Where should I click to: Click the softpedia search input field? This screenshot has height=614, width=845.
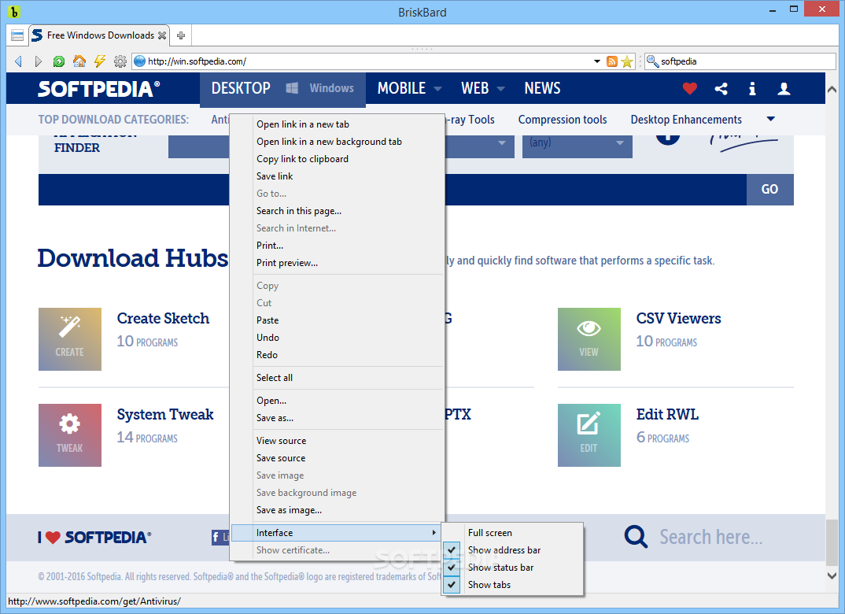[x=748, y=61]
